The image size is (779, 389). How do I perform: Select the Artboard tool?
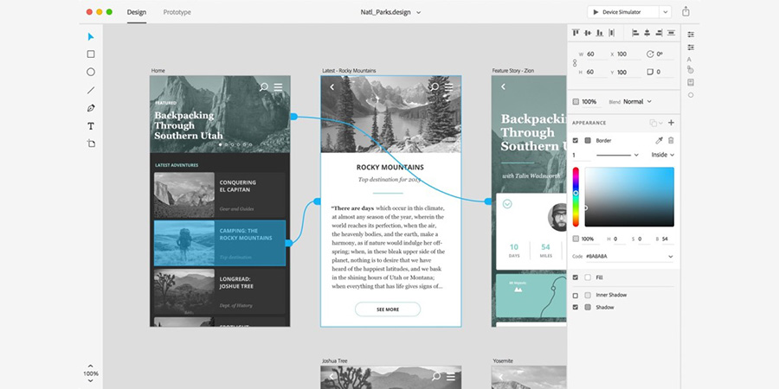(91, 143)
